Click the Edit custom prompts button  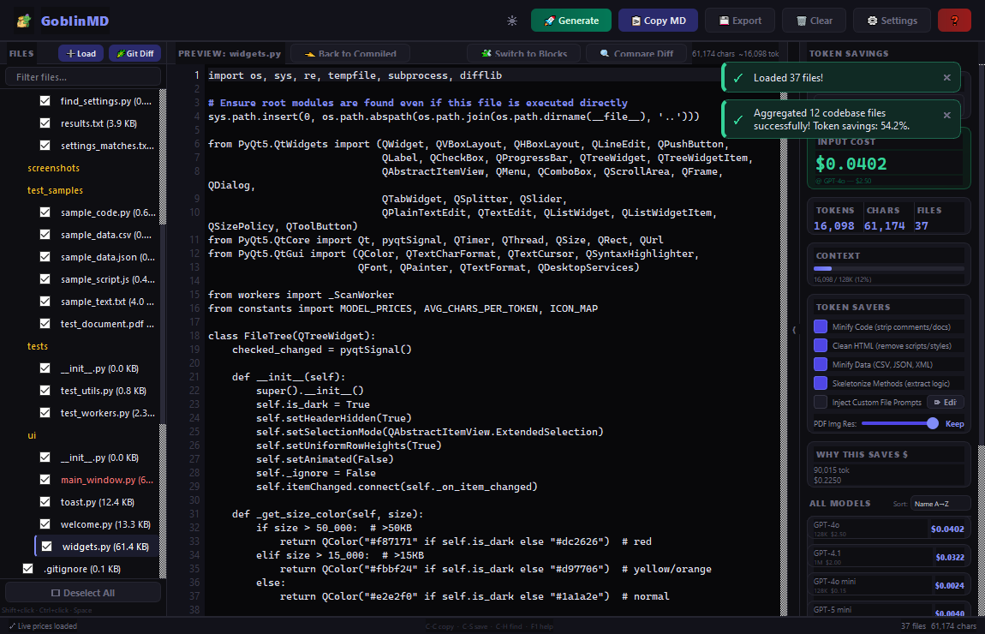pos(946,402)
